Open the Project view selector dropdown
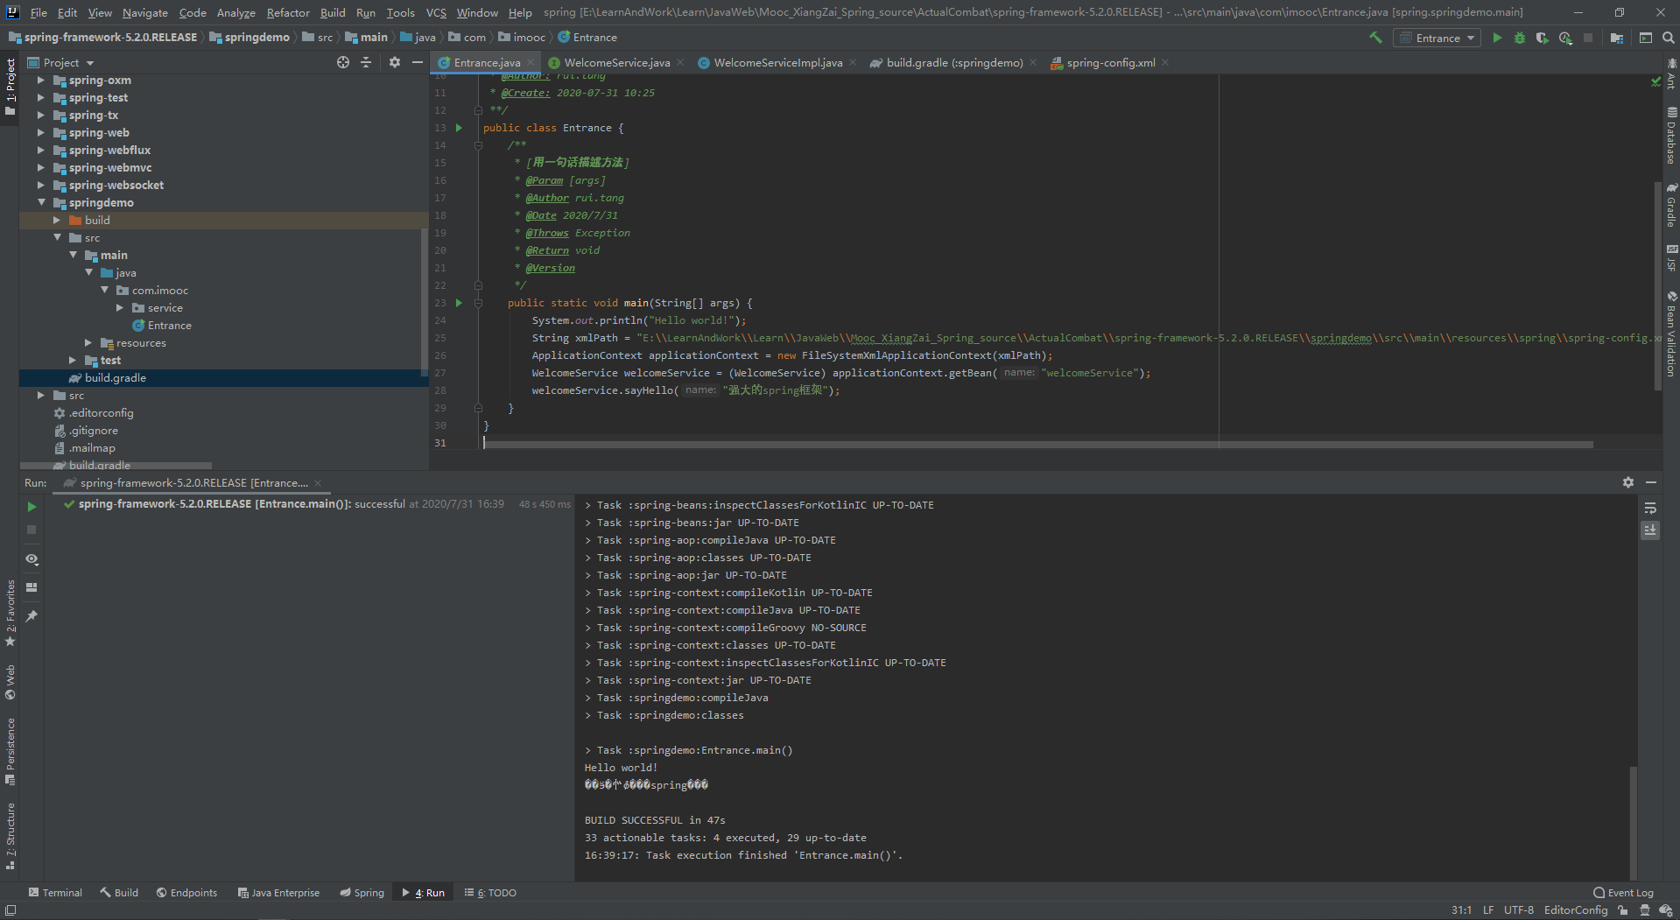1680x920 pixels. [60, 62]
